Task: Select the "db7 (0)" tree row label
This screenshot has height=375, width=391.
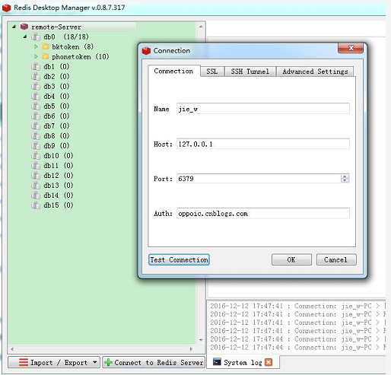Action: 56,126
